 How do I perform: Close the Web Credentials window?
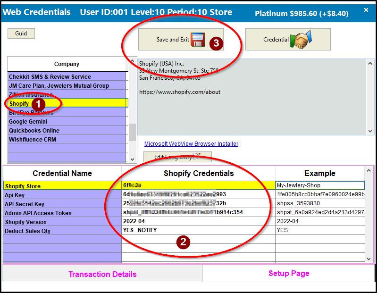tap(366, 10)
